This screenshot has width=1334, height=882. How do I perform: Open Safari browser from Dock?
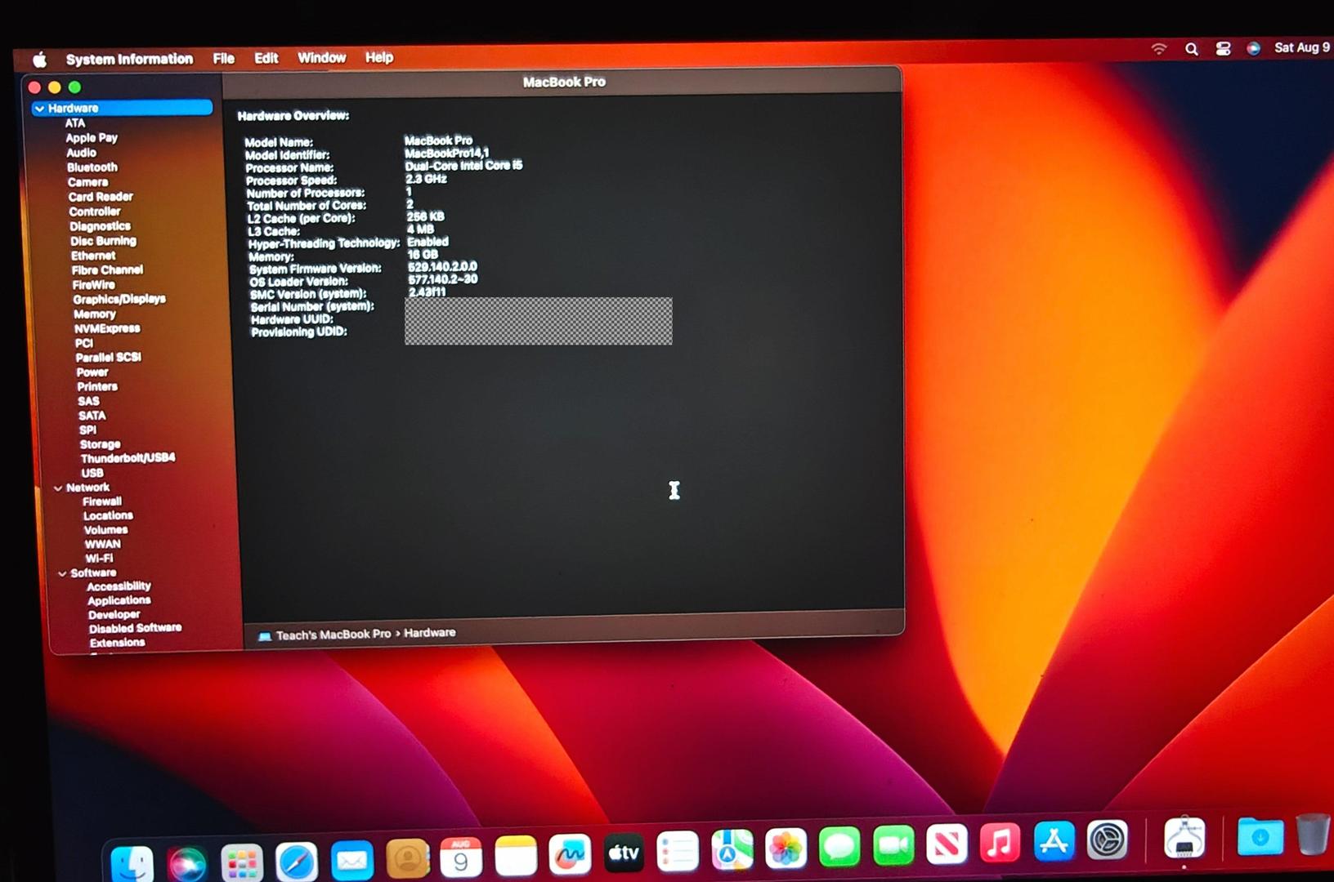click(x=297, y=862)
